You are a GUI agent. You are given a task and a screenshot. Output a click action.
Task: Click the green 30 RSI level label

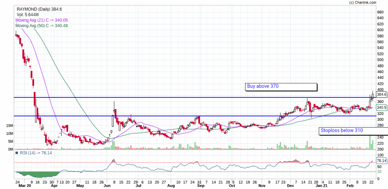pos(379,172)
